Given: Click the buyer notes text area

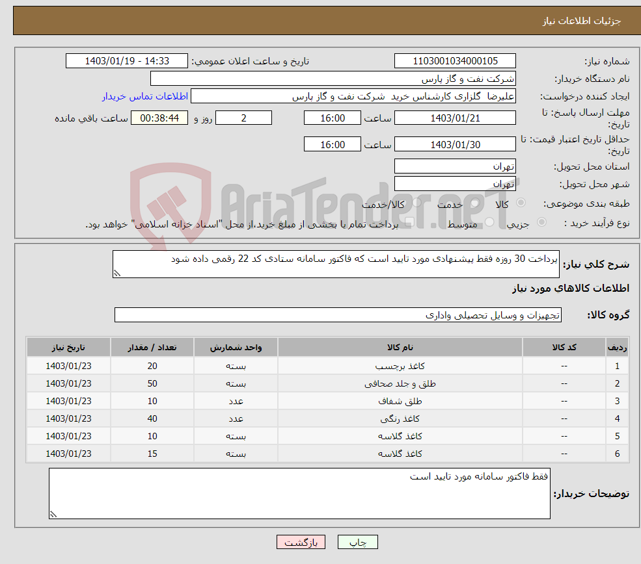Looking at the screenshot, I should click(x=299, y=493).
